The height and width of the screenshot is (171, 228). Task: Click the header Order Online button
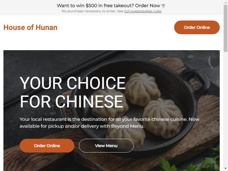click(x=197, y=27)
